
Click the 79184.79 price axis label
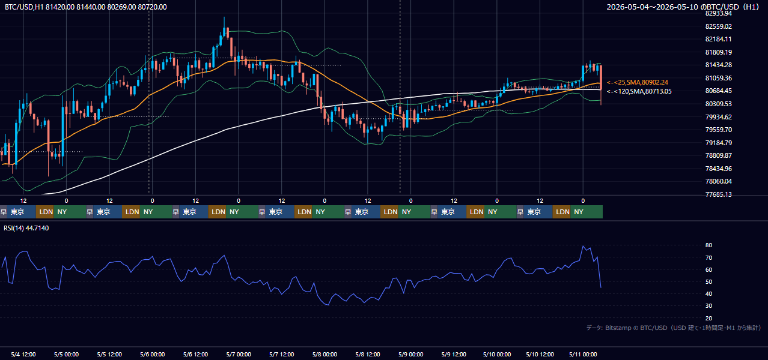(718, 143)
